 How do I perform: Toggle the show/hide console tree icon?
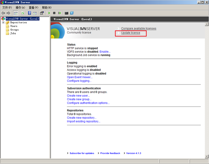[16, 13]
